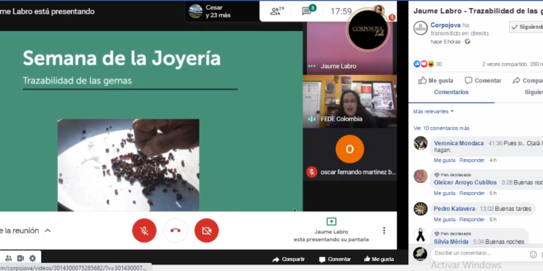Open Pedro Kalavera's profile name
Screen dimensions: 543x271
[455, 209]
